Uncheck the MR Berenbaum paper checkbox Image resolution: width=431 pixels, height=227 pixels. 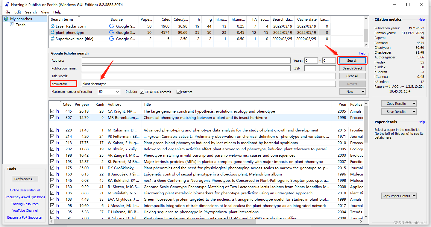tap(52, 117)
